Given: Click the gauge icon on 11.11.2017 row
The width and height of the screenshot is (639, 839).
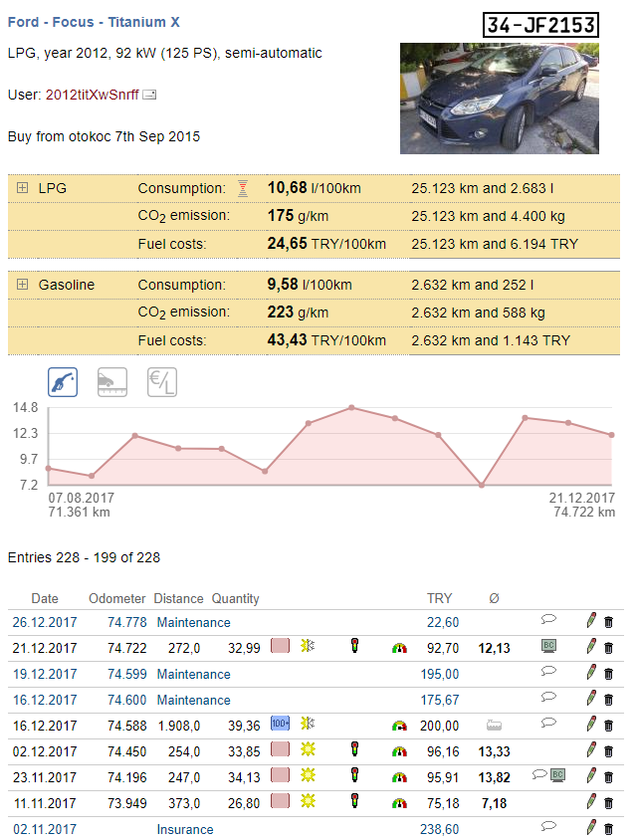Looking at the screenshot, I should 399,803.
